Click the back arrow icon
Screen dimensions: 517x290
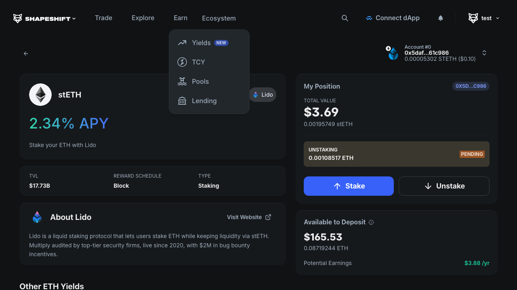pos(26,54)
